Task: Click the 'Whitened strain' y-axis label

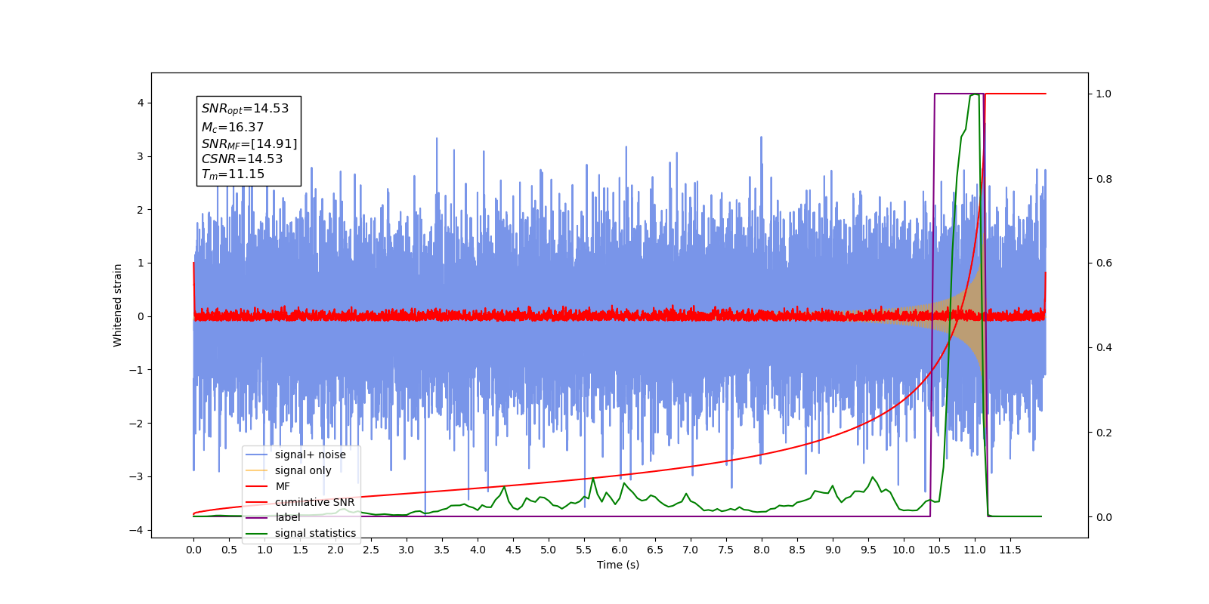Action: (x=118, y=305)
